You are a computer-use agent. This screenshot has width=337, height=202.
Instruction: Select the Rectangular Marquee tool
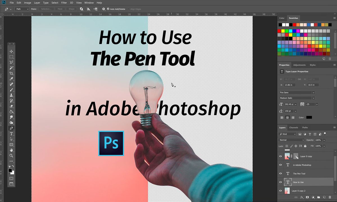(12, 57)
